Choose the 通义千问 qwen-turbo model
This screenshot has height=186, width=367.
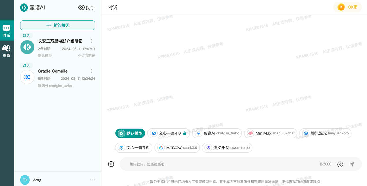(227, 148)
